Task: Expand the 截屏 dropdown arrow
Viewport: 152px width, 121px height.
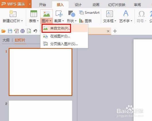Action: [63, 21]
